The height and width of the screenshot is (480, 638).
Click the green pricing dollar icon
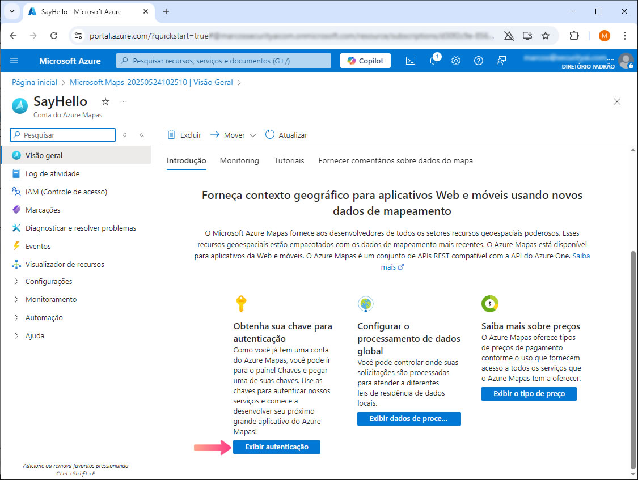click(490, 304)
